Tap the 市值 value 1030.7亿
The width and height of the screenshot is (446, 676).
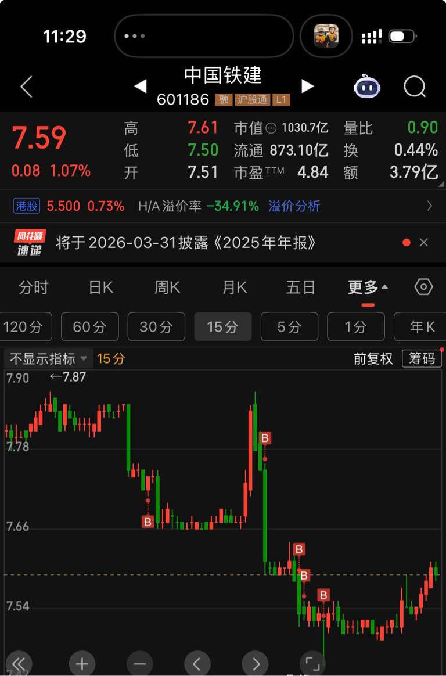point(305,128)
